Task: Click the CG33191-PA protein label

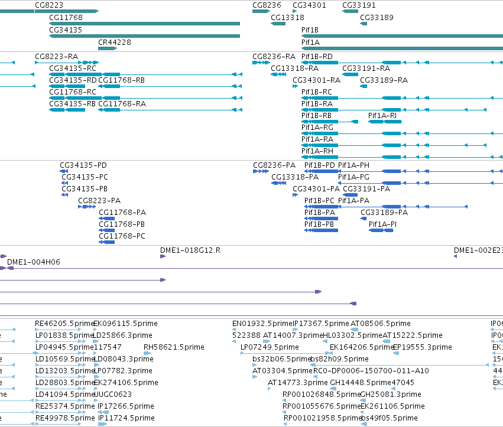Action: (x=366, y=189)
